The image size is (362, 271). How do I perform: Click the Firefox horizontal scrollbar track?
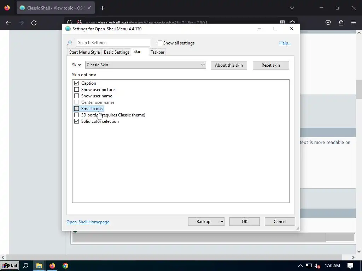[x=178, y=257]
